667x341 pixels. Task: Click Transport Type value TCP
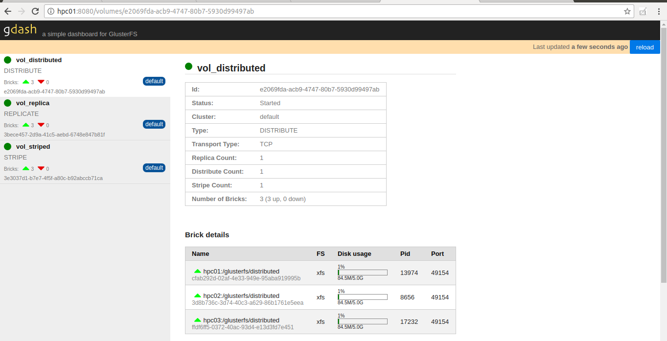pyautogui.click(x=266, y=144)
